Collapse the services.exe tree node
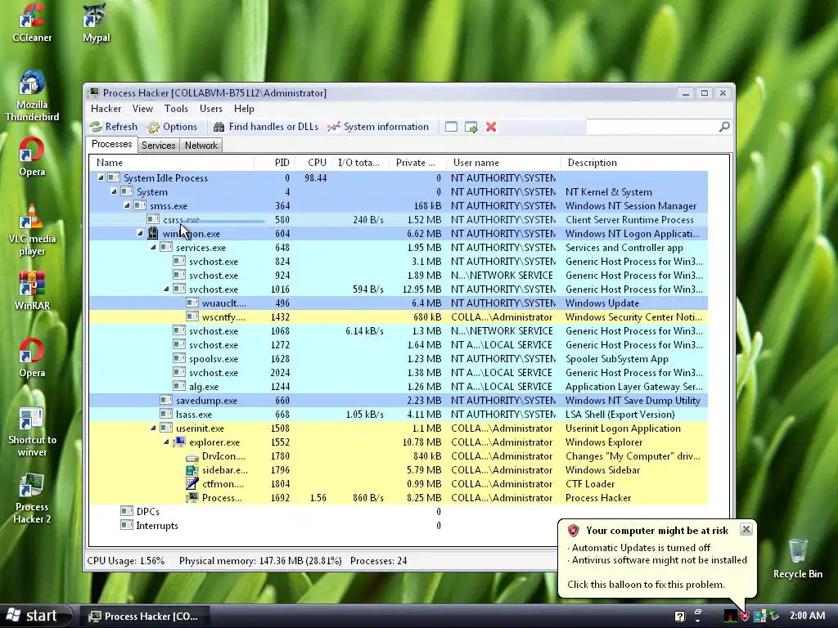838x628 pixels. (x=153, y=247)
